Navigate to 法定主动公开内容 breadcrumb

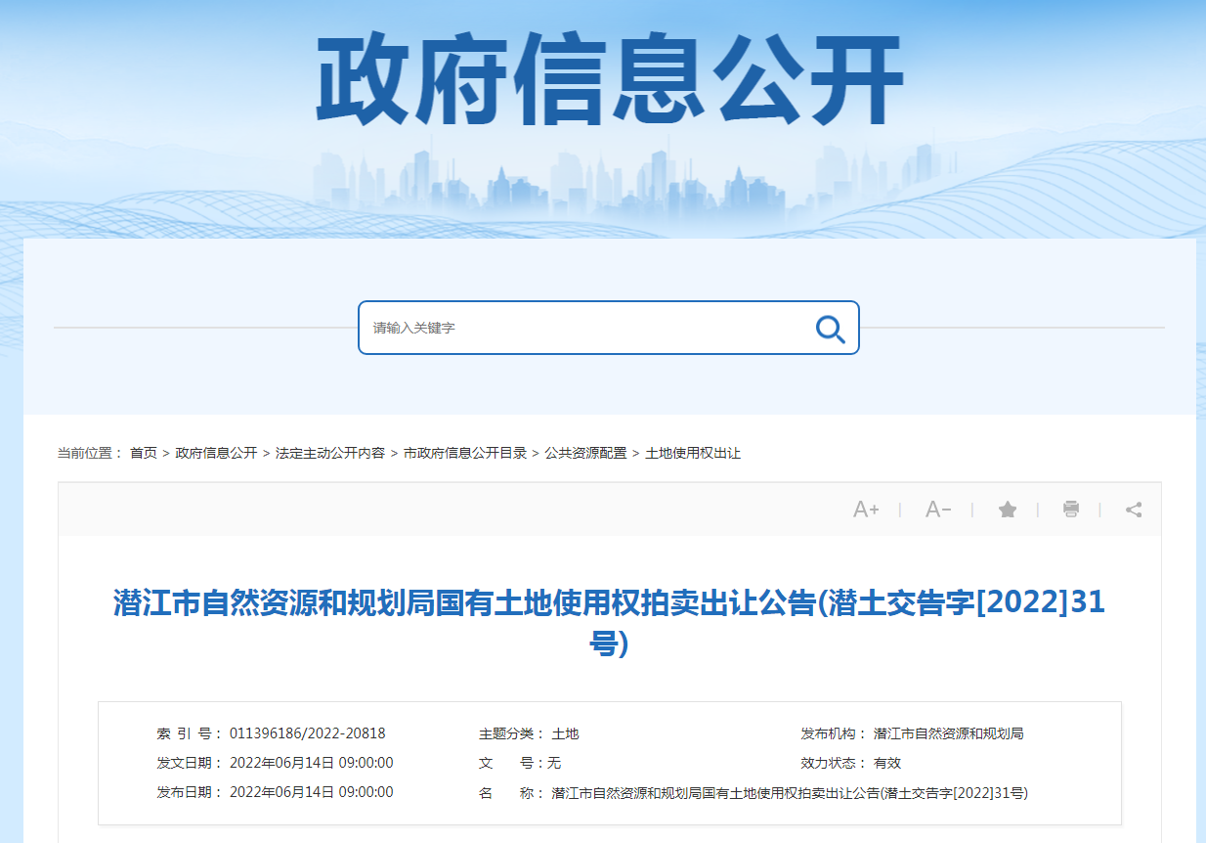pos(330,453)
